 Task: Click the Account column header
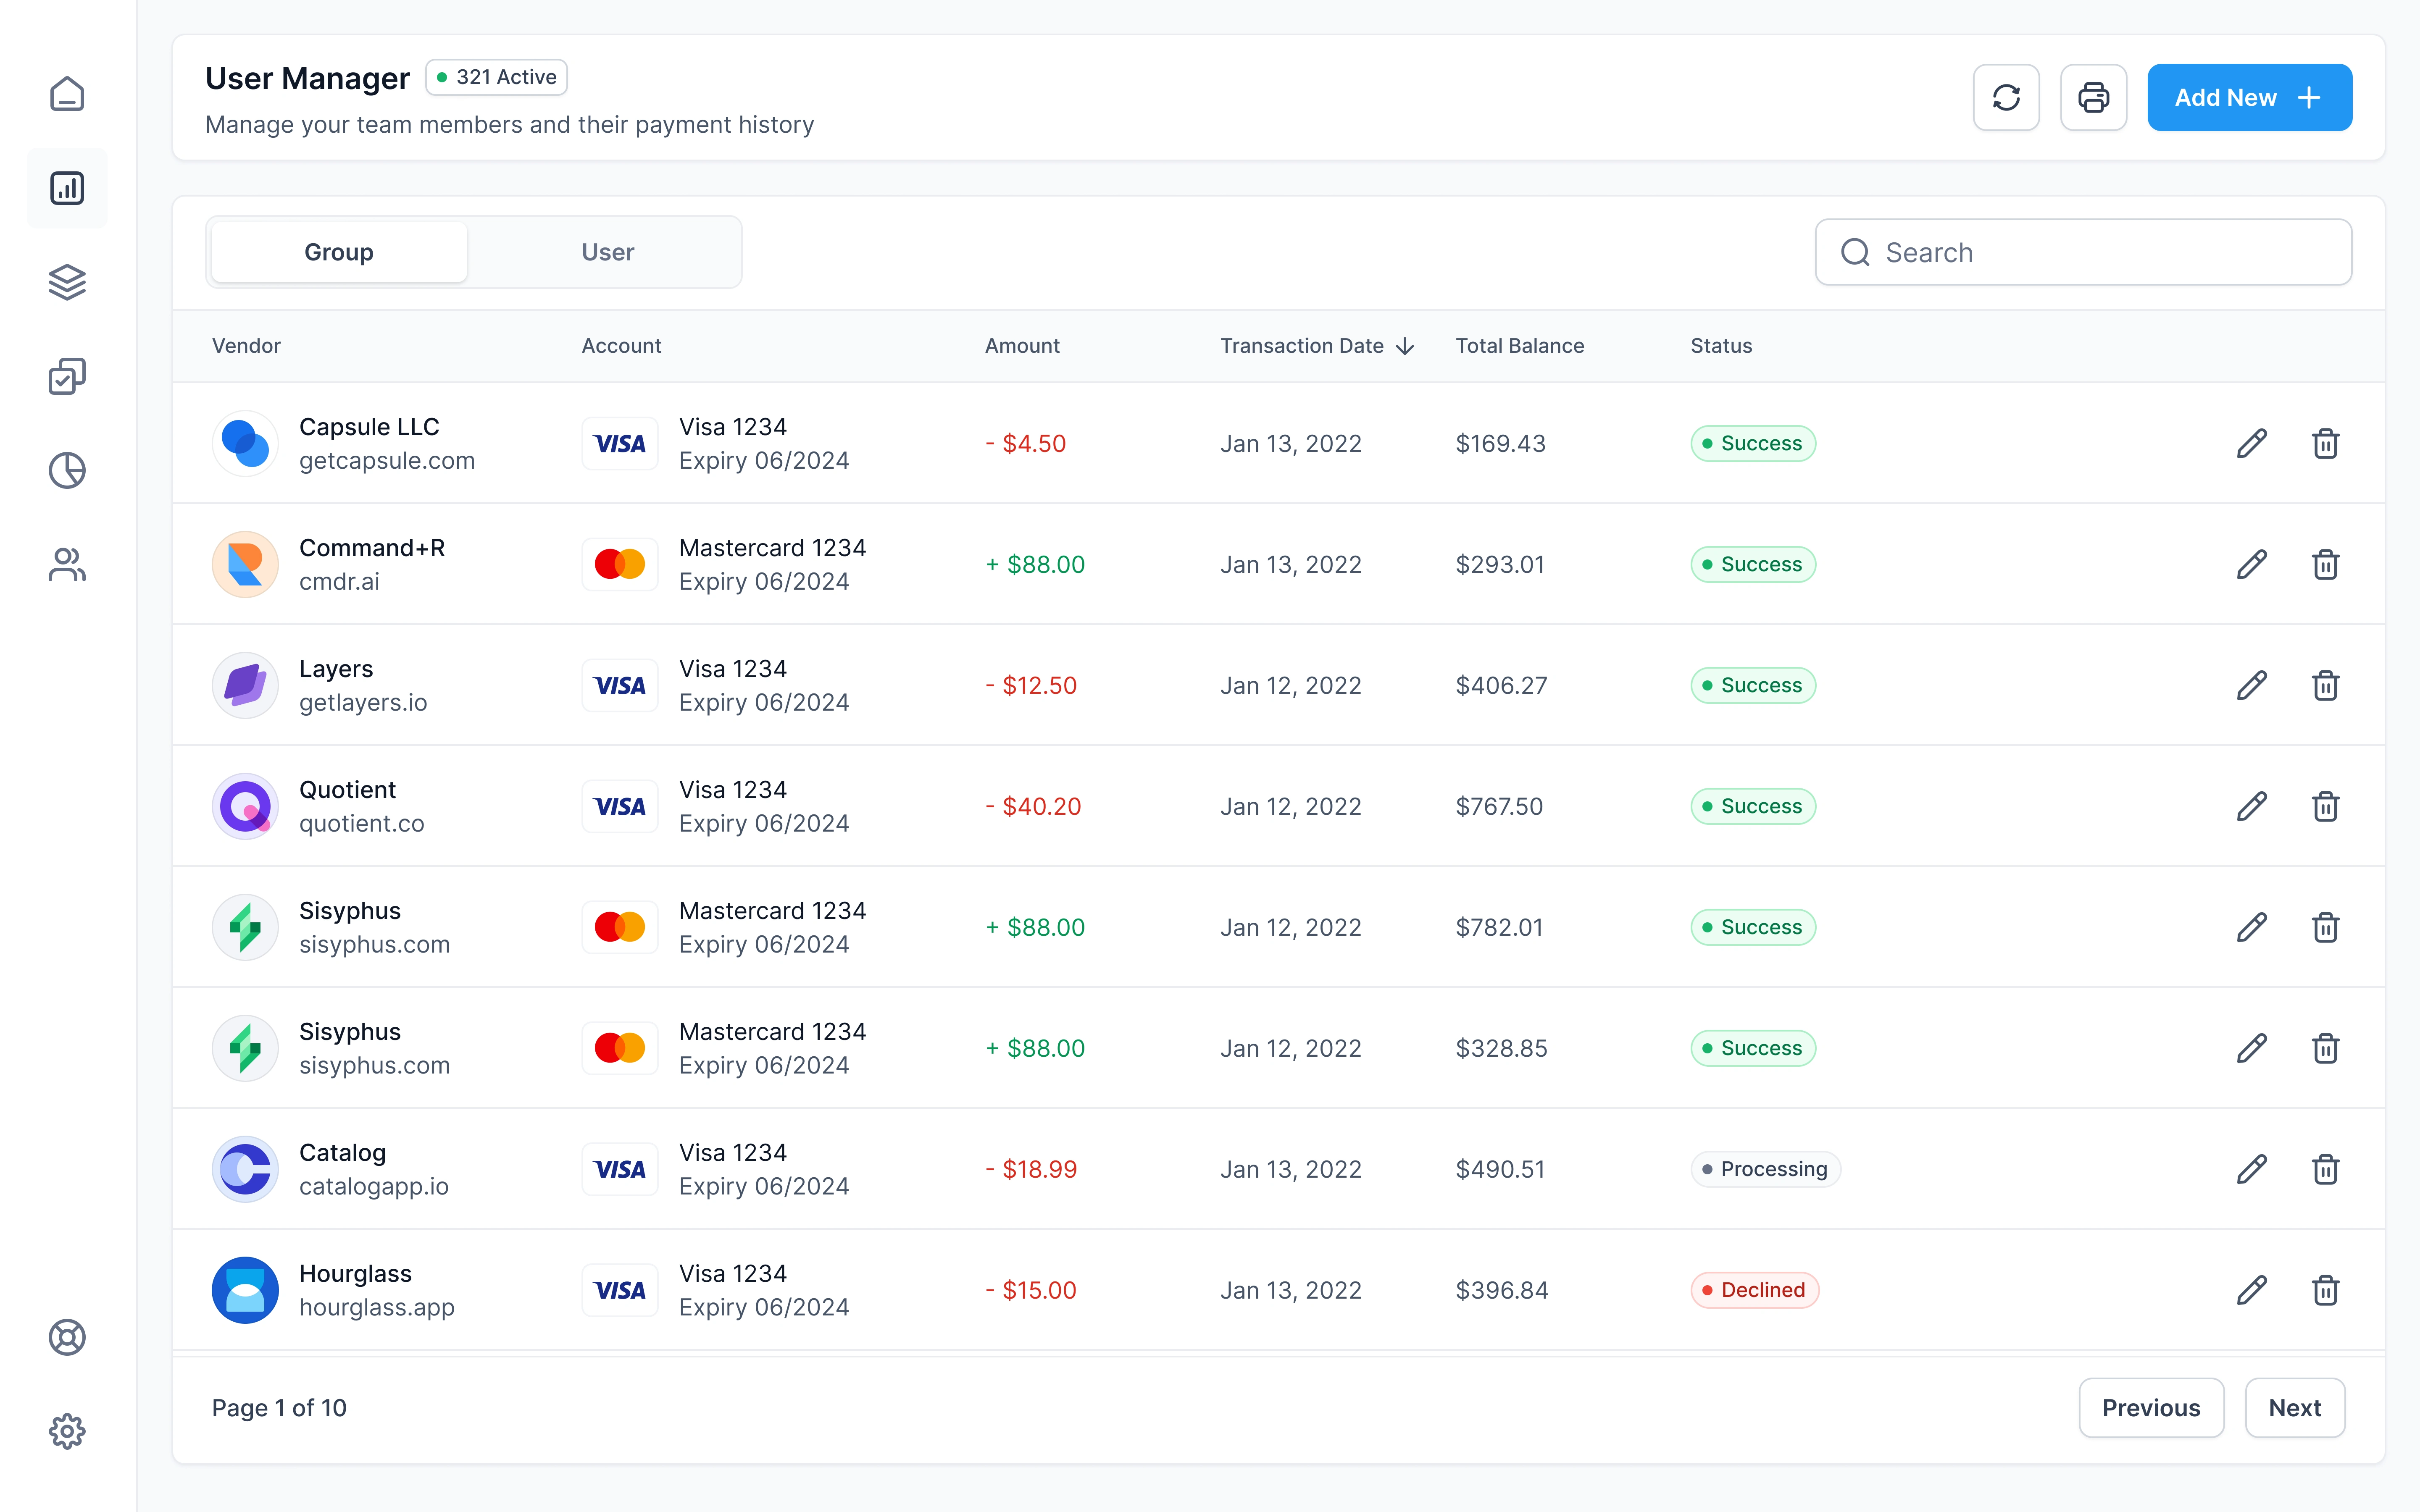click(621, 346)
